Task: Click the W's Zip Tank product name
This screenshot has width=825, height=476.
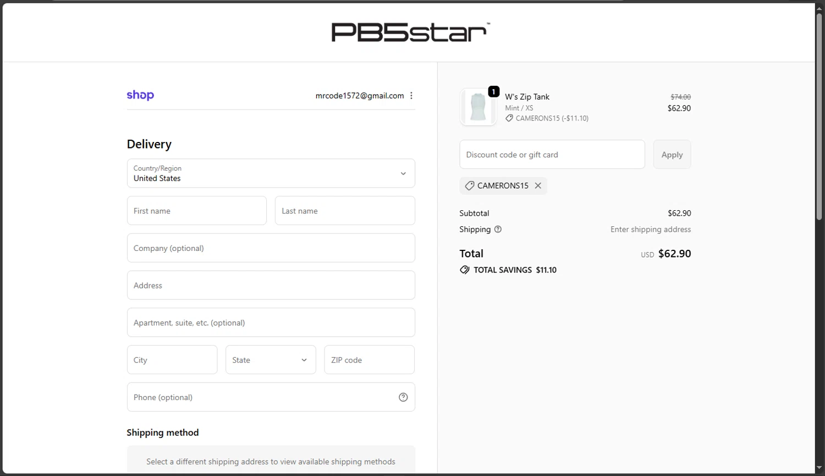Action: click(527, 97)
